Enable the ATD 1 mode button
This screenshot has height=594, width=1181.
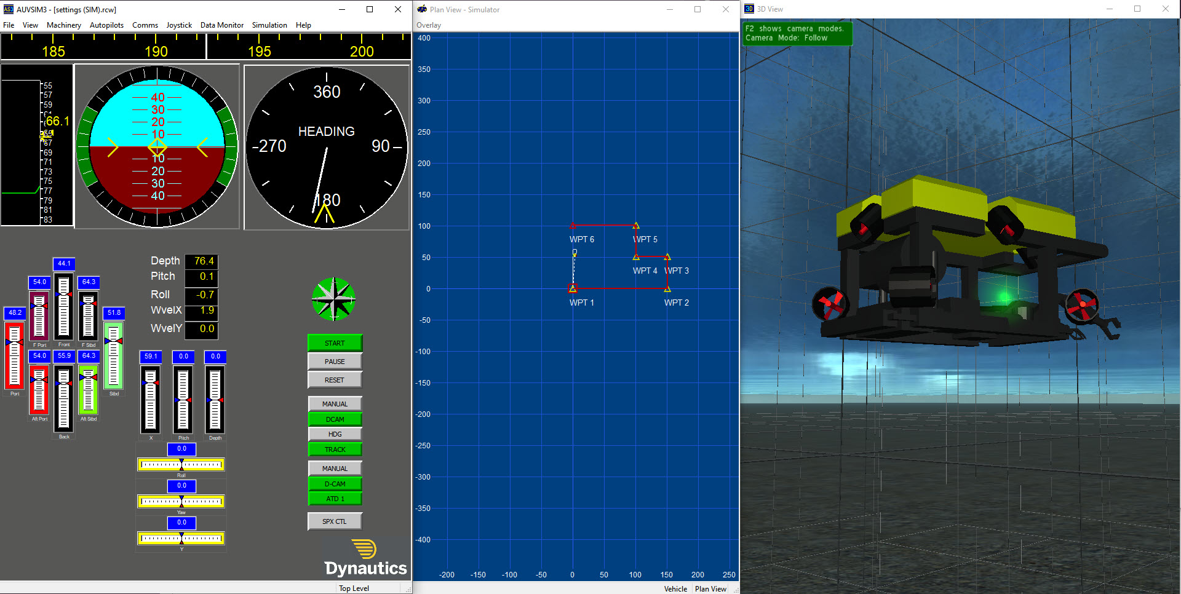(x=335, y=499)
